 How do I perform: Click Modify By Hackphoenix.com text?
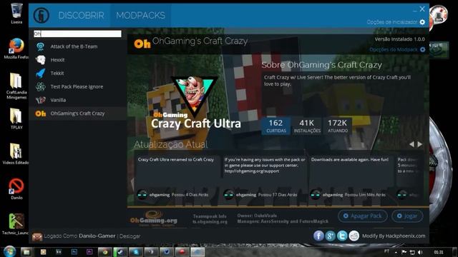point(394,236)
